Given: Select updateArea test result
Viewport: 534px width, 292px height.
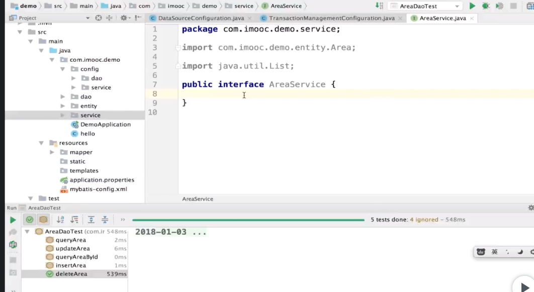Looking at the screenshot, I should (72, 248).
